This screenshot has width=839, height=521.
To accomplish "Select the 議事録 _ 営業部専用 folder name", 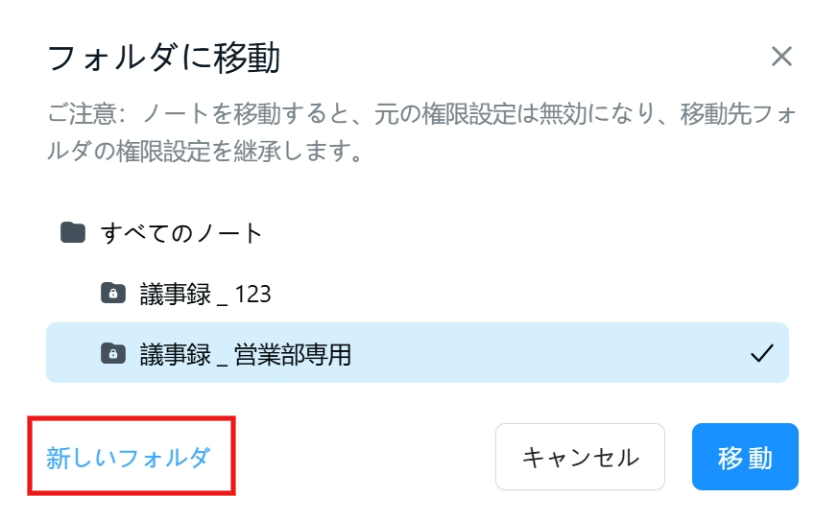I will point(246,355).
